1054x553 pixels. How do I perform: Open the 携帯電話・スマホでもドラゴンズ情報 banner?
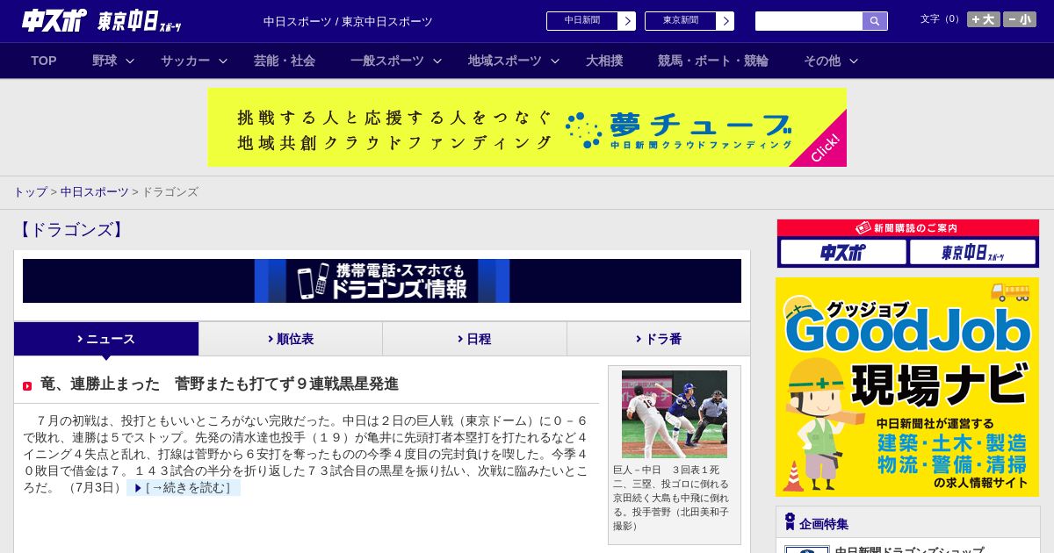coord(382,281)
